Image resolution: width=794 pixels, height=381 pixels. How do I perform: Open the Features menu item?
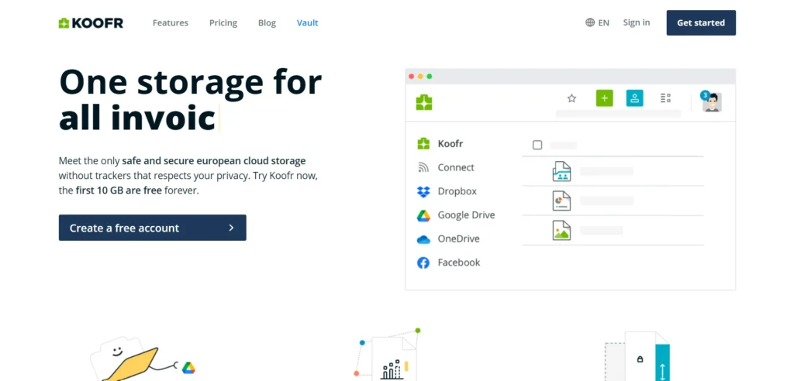pos(170,22)
